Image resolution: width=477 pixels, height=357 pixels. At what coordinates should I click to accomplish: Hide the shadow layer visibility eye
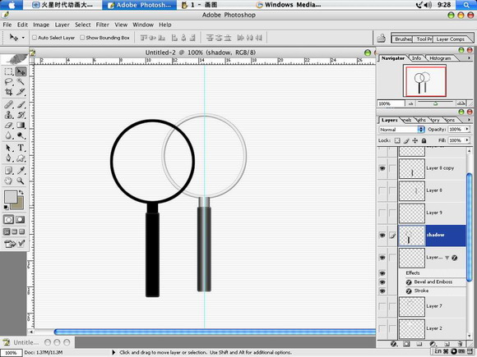(x=382, y=236)
